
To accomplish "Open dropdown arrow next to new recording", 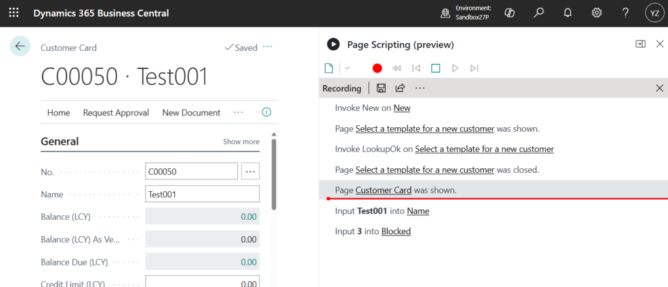I will pos(347,68).
